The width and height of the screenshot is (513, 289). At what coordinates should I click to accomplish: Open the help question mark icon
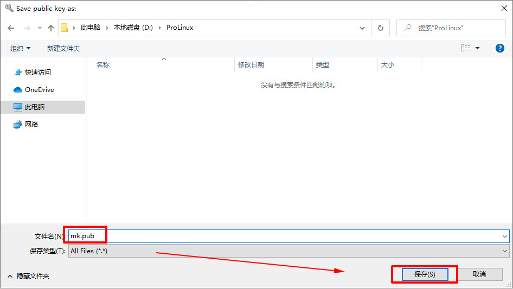(x=500, y=48)
